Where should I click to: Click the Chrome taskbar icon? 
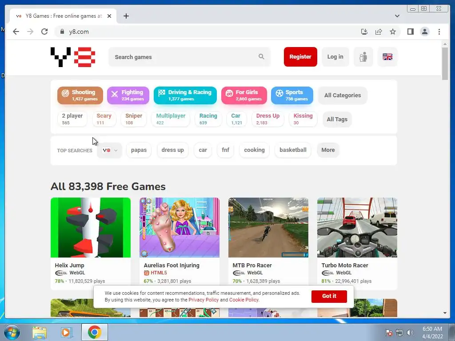click(94, 332)
